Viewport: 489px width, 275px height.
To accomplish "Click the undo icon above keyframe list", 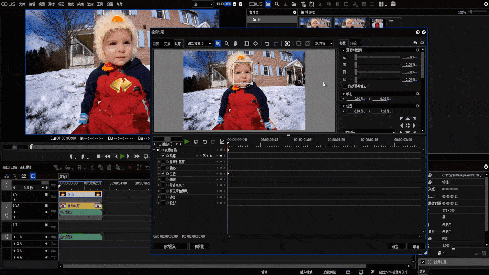I will (205, 142).
